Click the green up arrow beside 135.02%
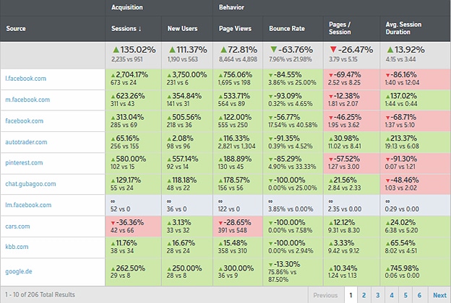This screenshot has height=303, width=451. point(114,50)
